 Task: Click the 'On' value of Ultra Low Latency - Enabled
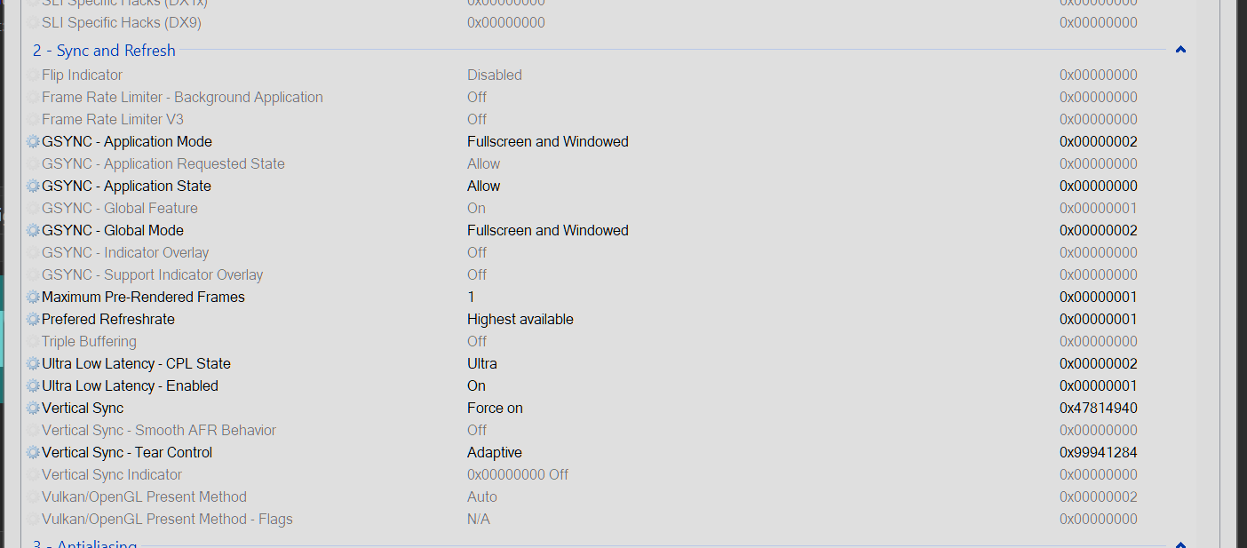click(x=477, y=386)
